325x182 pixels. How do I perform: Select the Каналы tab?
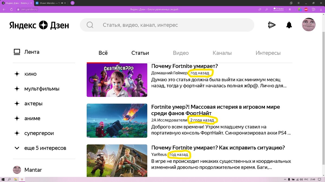coord(222,53)
